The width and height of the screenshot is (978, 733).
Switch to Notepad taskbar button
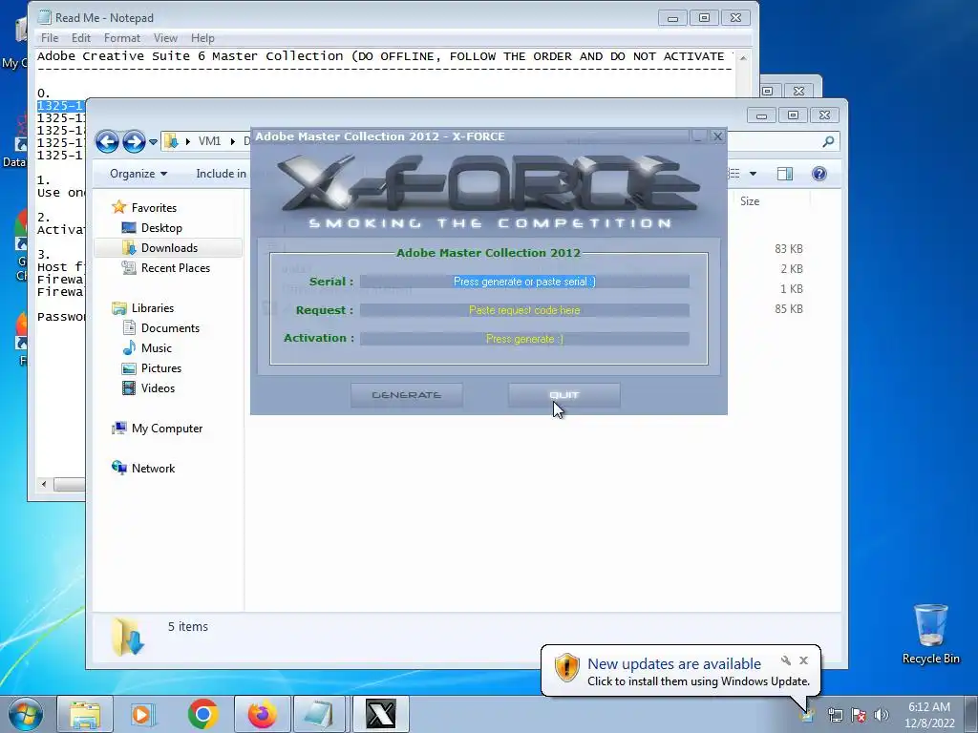tap(320, 714)
